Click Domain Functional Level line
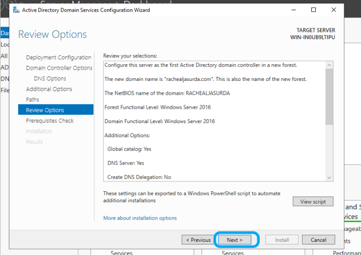Image resolution: width=361 pixels, height=255 pixels. (159, 121)
